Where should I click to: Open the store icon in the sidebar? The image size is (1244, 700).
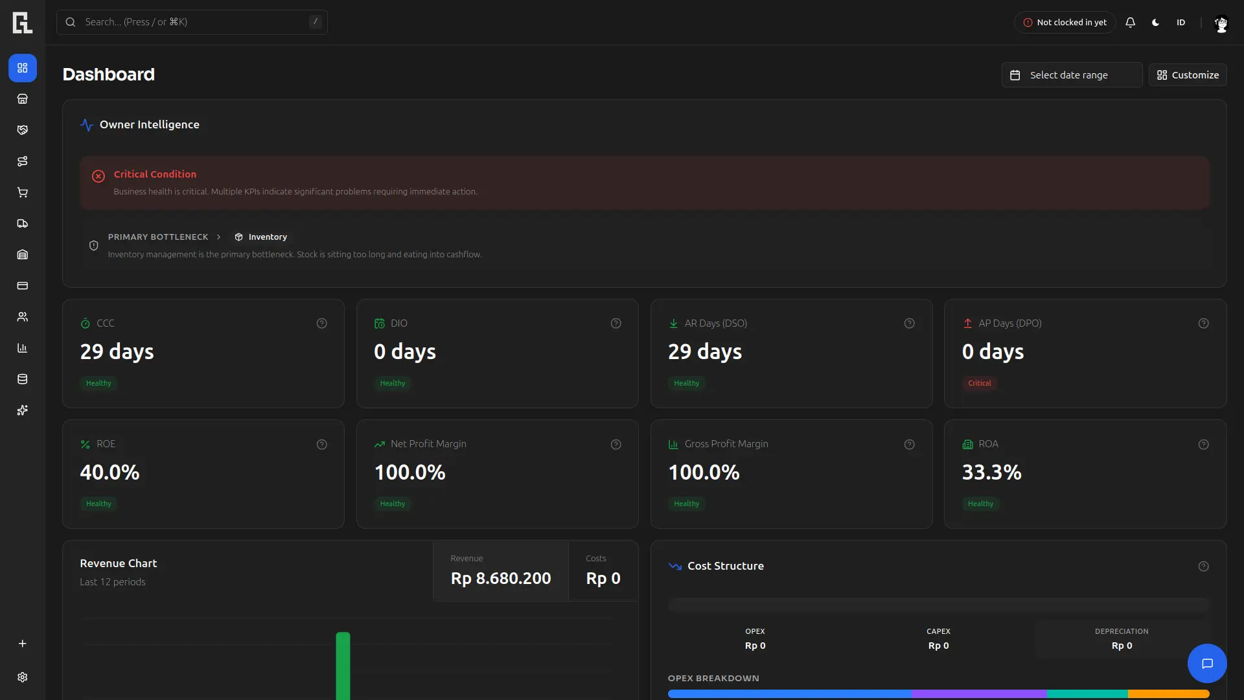point(23,99)
